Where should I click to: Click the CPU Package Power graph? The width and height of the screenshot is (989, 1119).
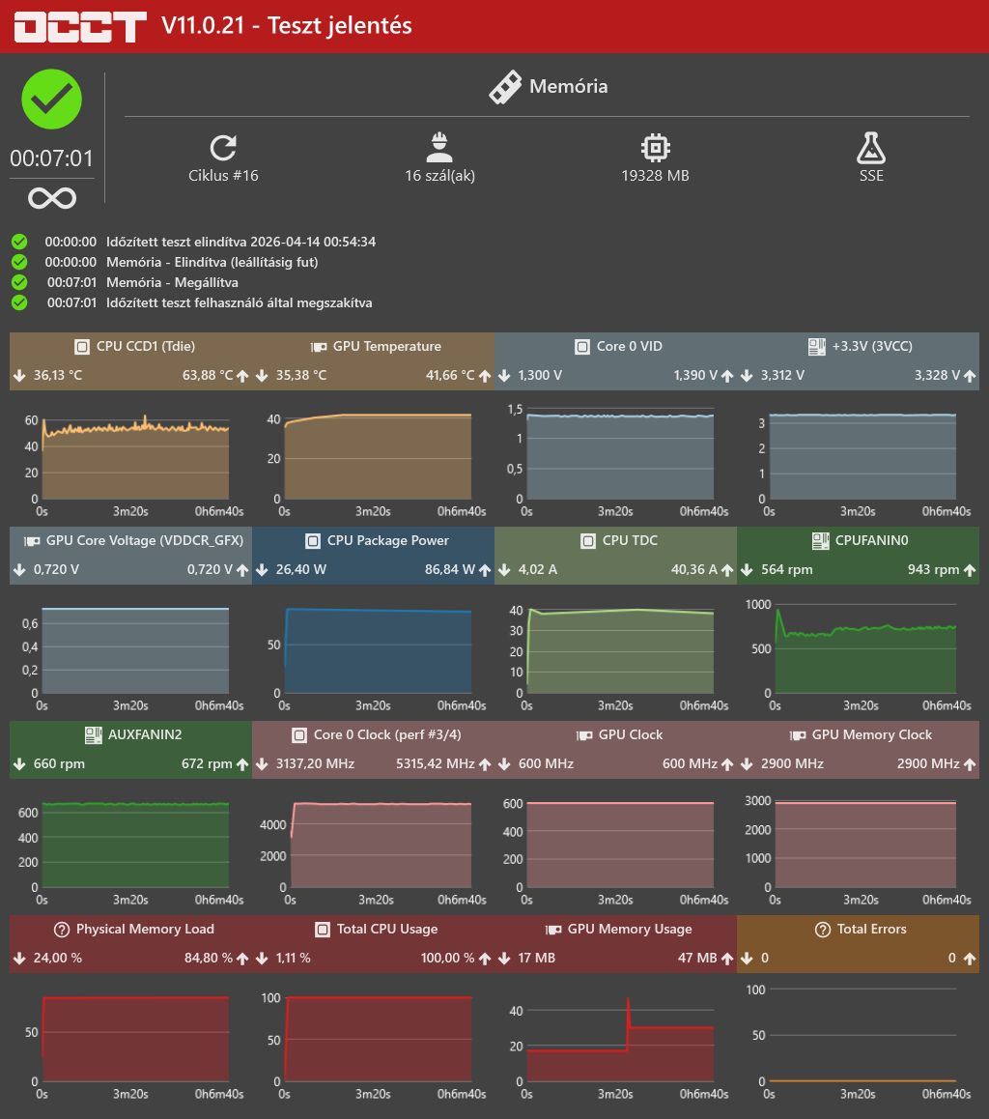[378, 650]
